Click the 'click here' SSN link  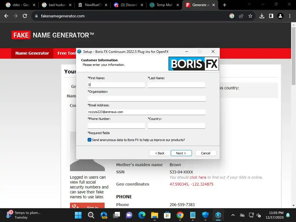tap(198, 177)
